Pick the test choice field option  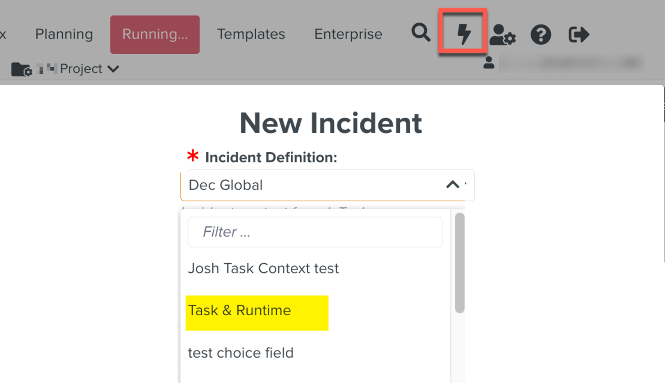(x=241, y=353)
